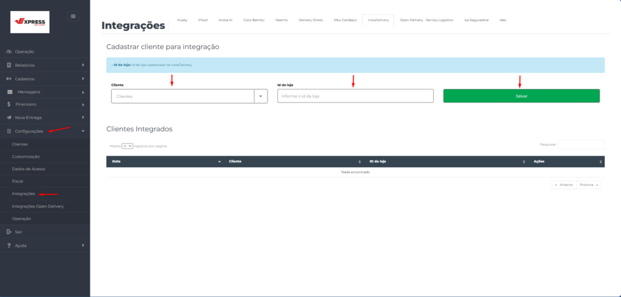The image size is (621, 297).
Task: Click the Mensagens envelope icon
Action: coord(11,92)
